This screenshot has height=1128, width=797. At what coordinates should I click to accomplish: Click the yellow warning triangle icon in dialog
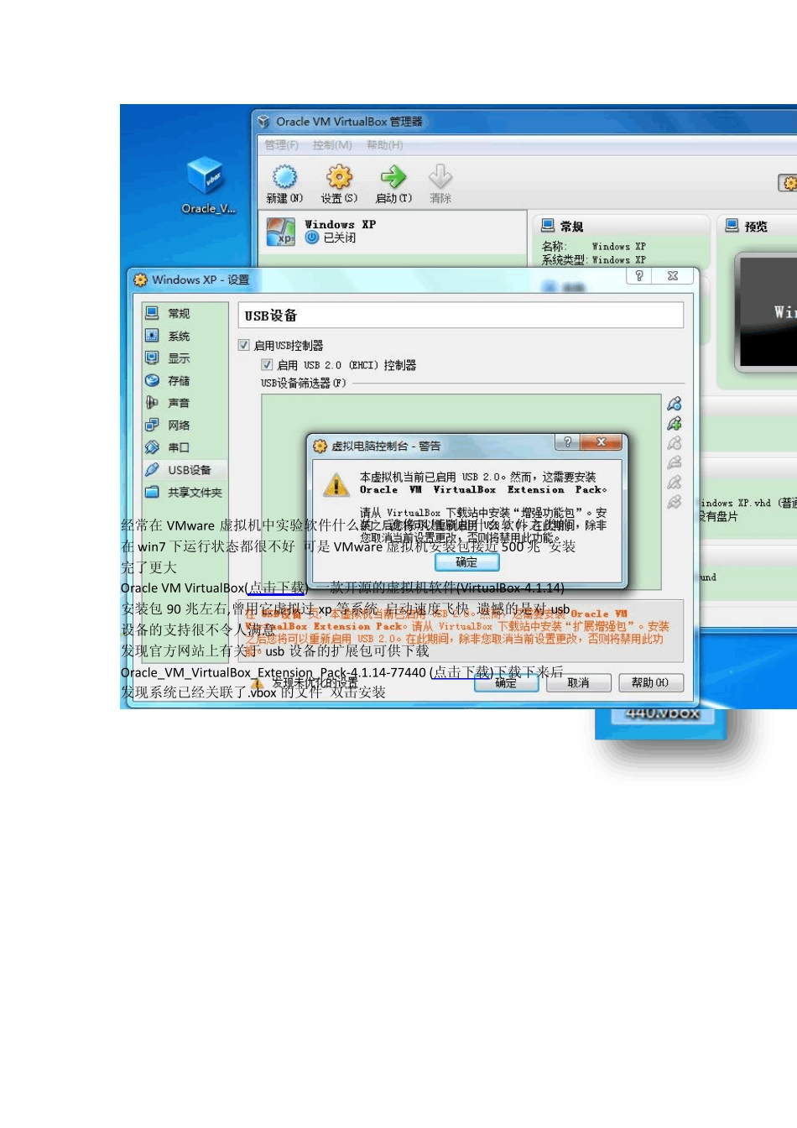point(336,484)
